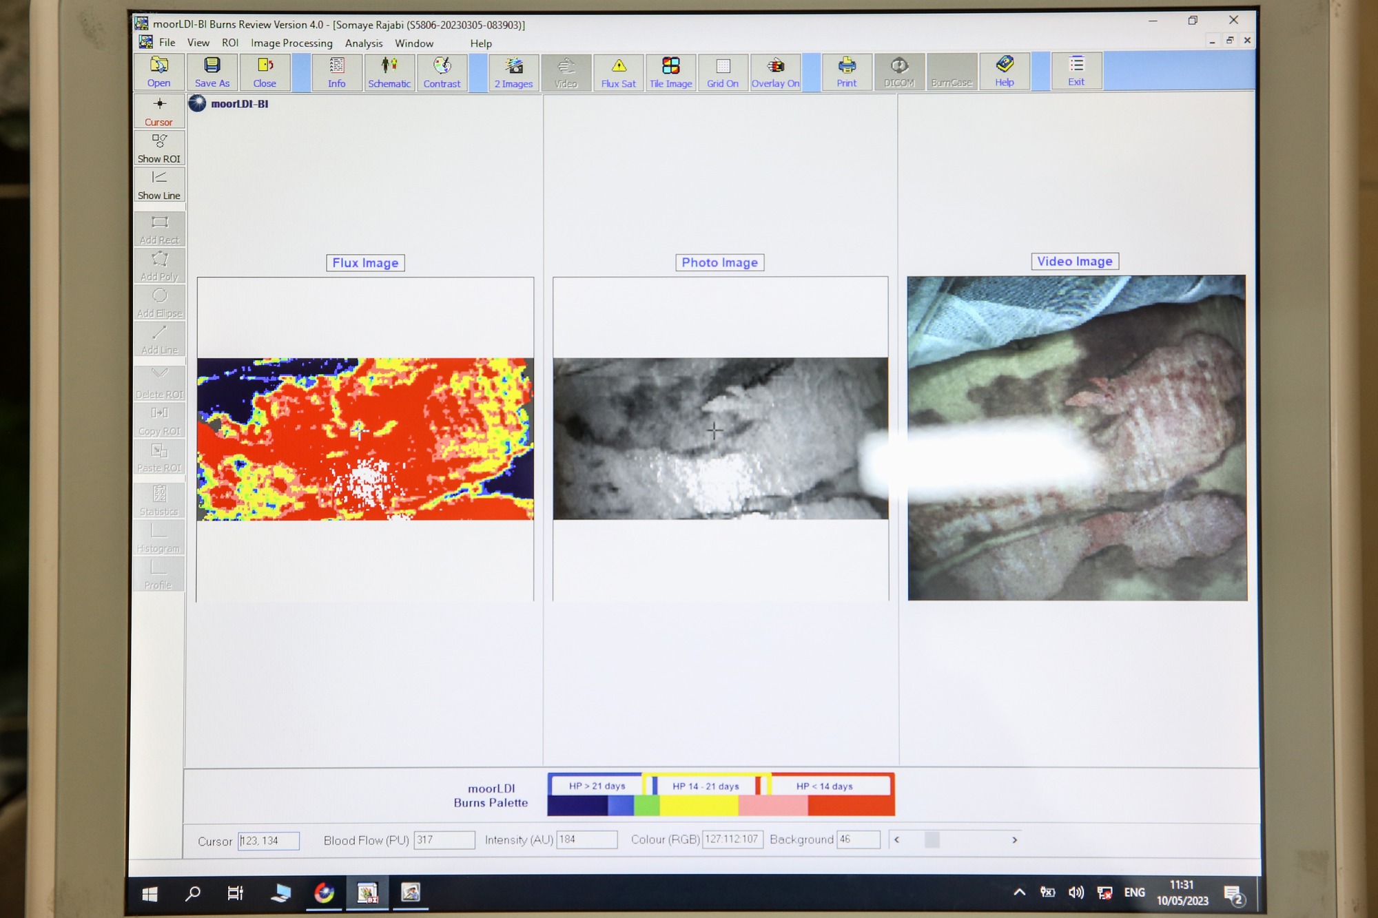Open the Profile sidebar tool
The width and height of the screenshot is (1378, 918).
click(159, 574)
